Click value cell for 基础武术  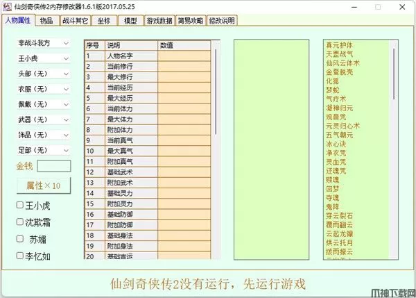coord(184,172)
